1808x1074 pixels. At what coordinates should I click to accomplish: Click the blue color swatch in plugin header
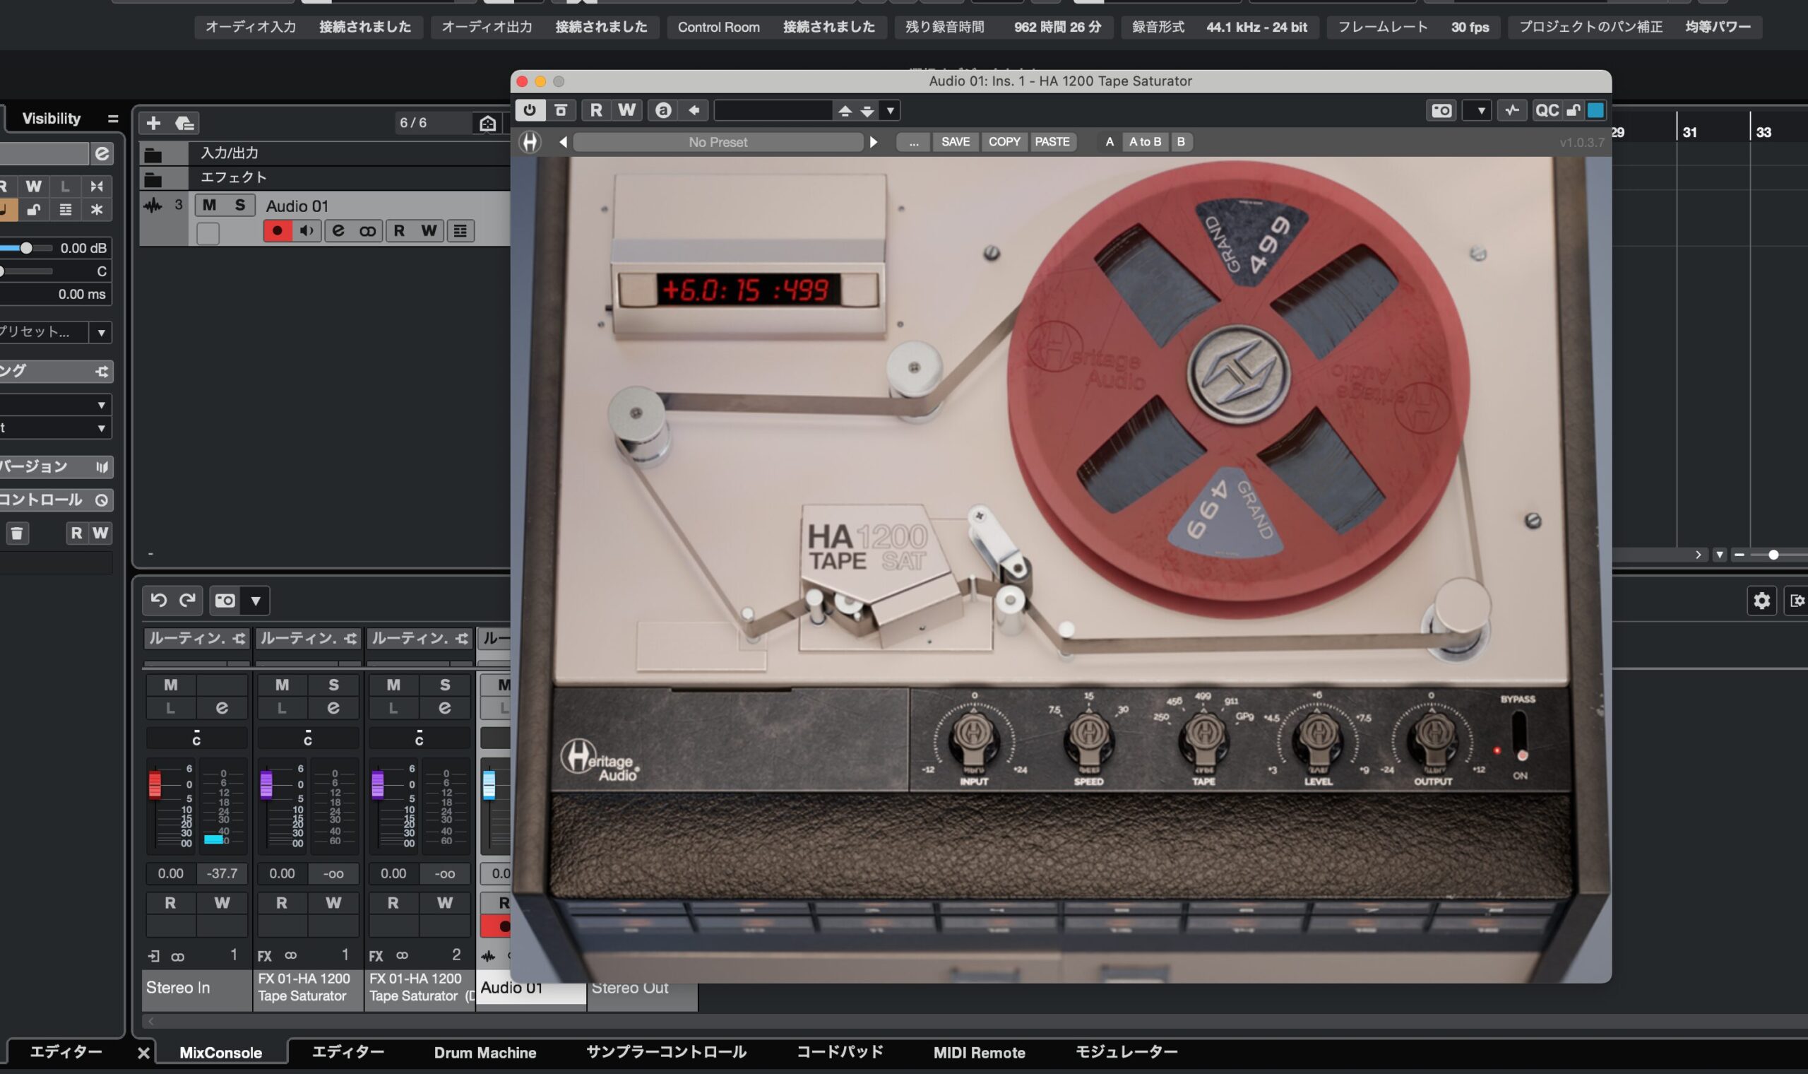tap(1596, 110)
